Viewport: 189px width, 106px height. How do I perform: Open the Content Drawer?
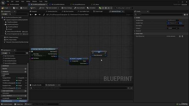(x=6, y=104)
